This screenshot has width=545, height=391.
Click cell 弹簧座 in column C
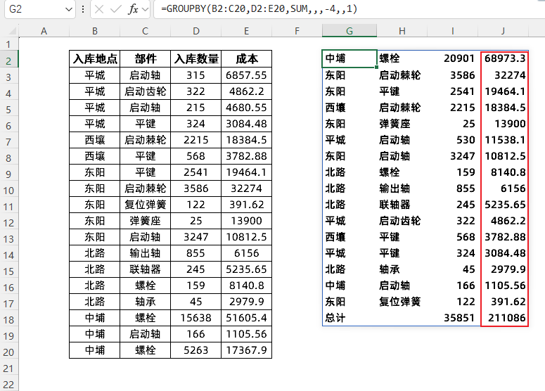(x=146, y=221)
